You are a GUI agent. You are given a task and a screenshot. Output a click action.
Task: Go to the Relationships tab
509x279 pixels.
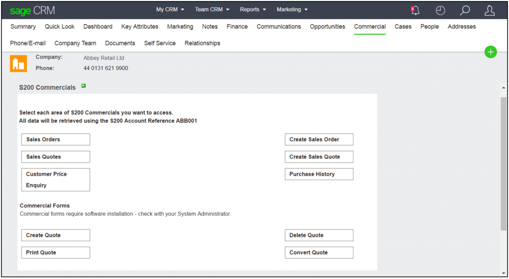coord(202,43)
